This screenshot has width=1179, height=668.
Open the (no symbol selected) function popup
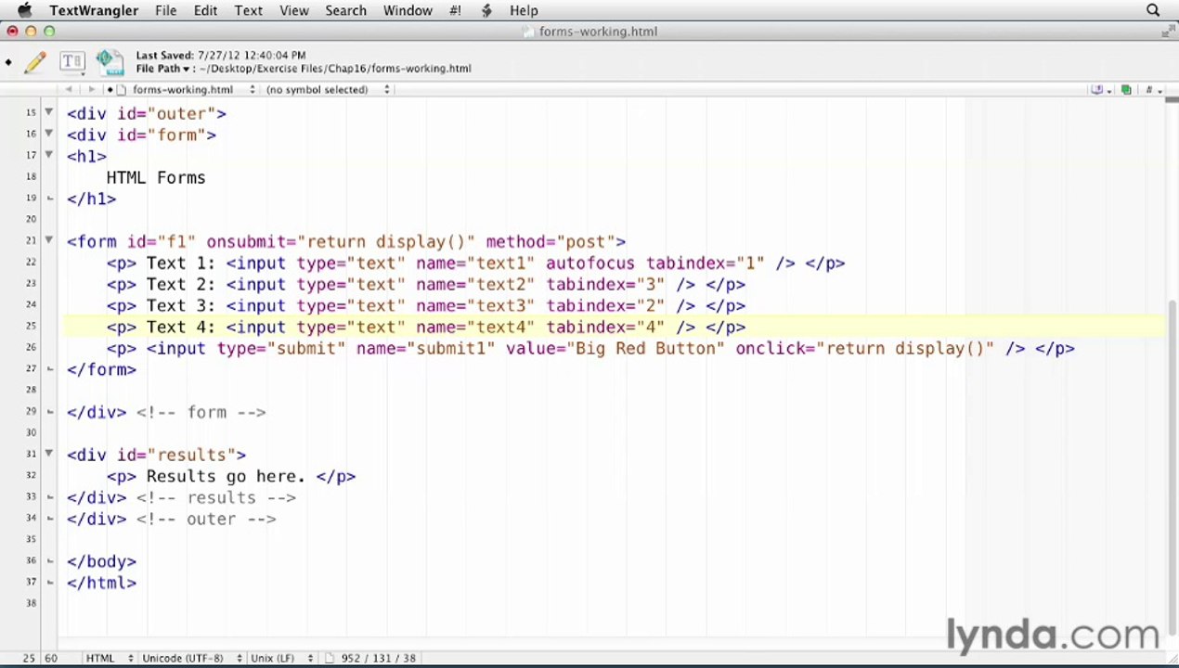328,90
